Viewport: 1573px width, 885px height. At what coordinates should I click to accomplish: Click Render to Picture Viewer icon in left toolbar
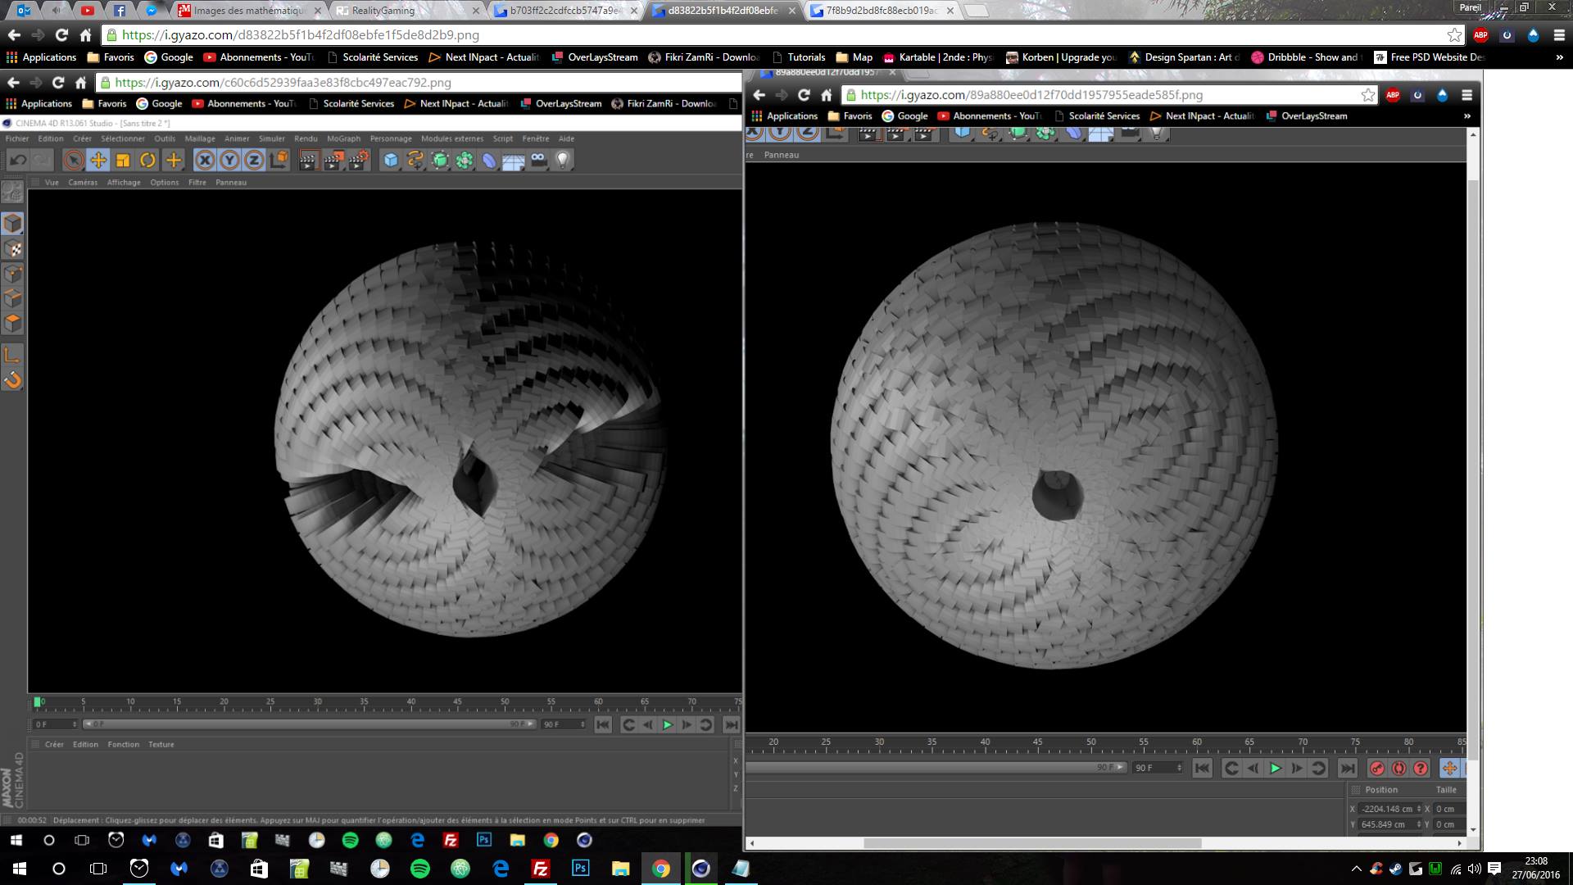(333, 160)
